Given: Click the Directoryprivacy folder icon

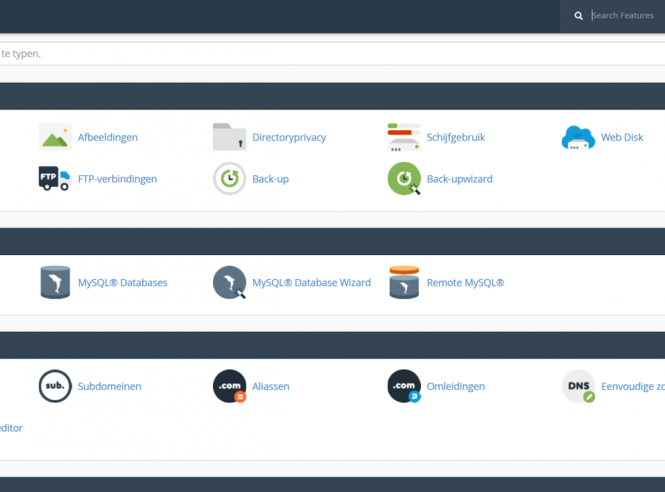Looking at the screenshot, I should point(229,137).
